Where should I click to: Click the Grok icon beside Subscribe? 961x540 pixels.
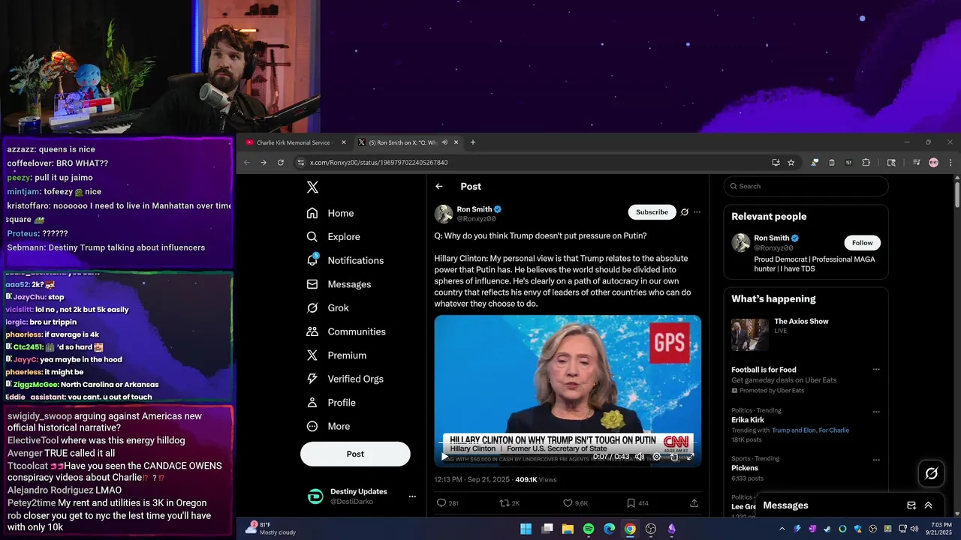[685, 212]
